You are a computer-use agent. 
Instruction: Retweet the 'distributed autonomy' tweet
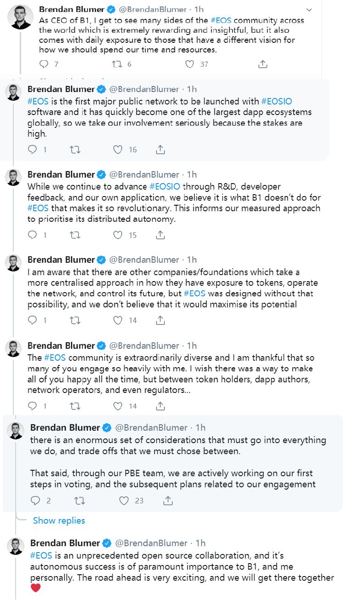[75, 235]
